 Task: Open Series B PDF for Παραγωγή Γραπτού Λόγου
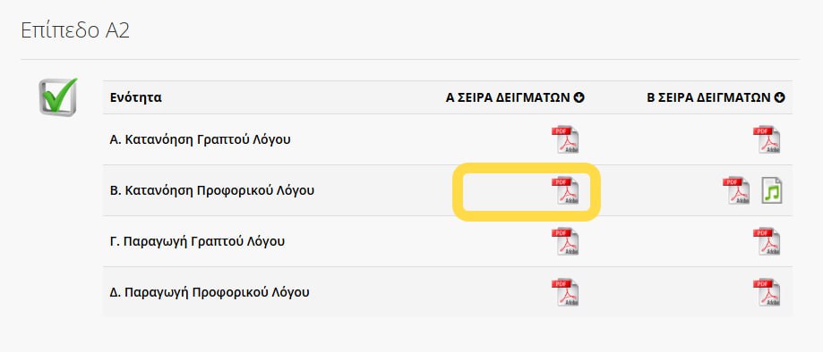(767, 241)
